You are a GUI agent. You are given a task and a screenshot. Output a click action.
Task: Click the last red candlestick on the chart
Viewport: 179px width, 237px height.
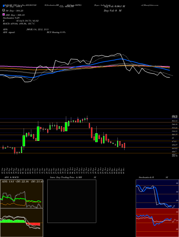(x=125, y=145)
